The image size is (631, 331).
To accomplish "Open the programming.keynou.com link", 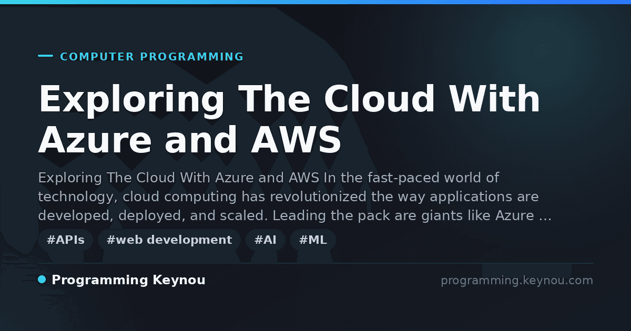I will pos(517,281).
